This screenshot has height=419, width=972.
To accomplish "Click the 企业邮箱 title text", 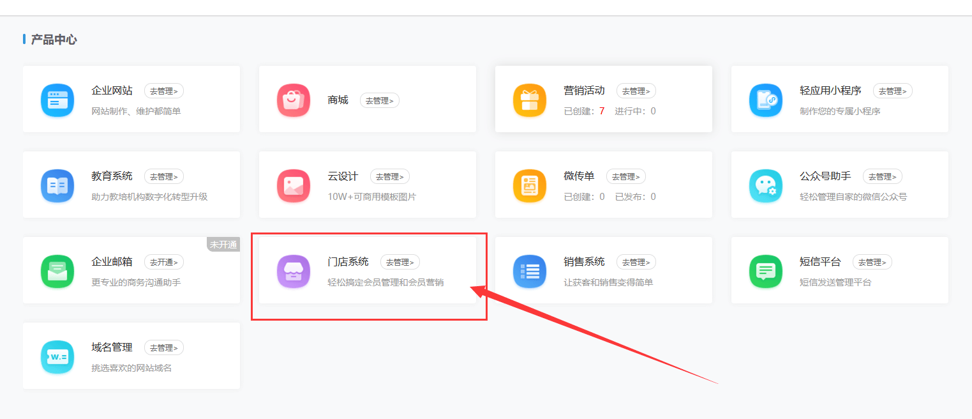I will pos(112,262).
